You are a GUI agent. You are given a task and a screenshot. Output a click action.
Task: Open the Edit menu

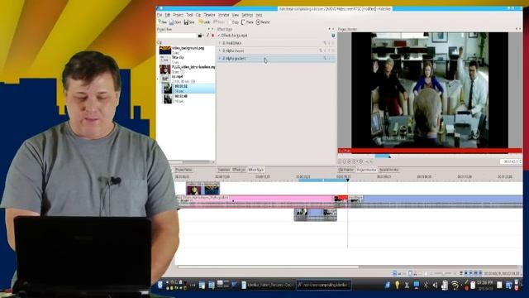(x=167, y=15)
